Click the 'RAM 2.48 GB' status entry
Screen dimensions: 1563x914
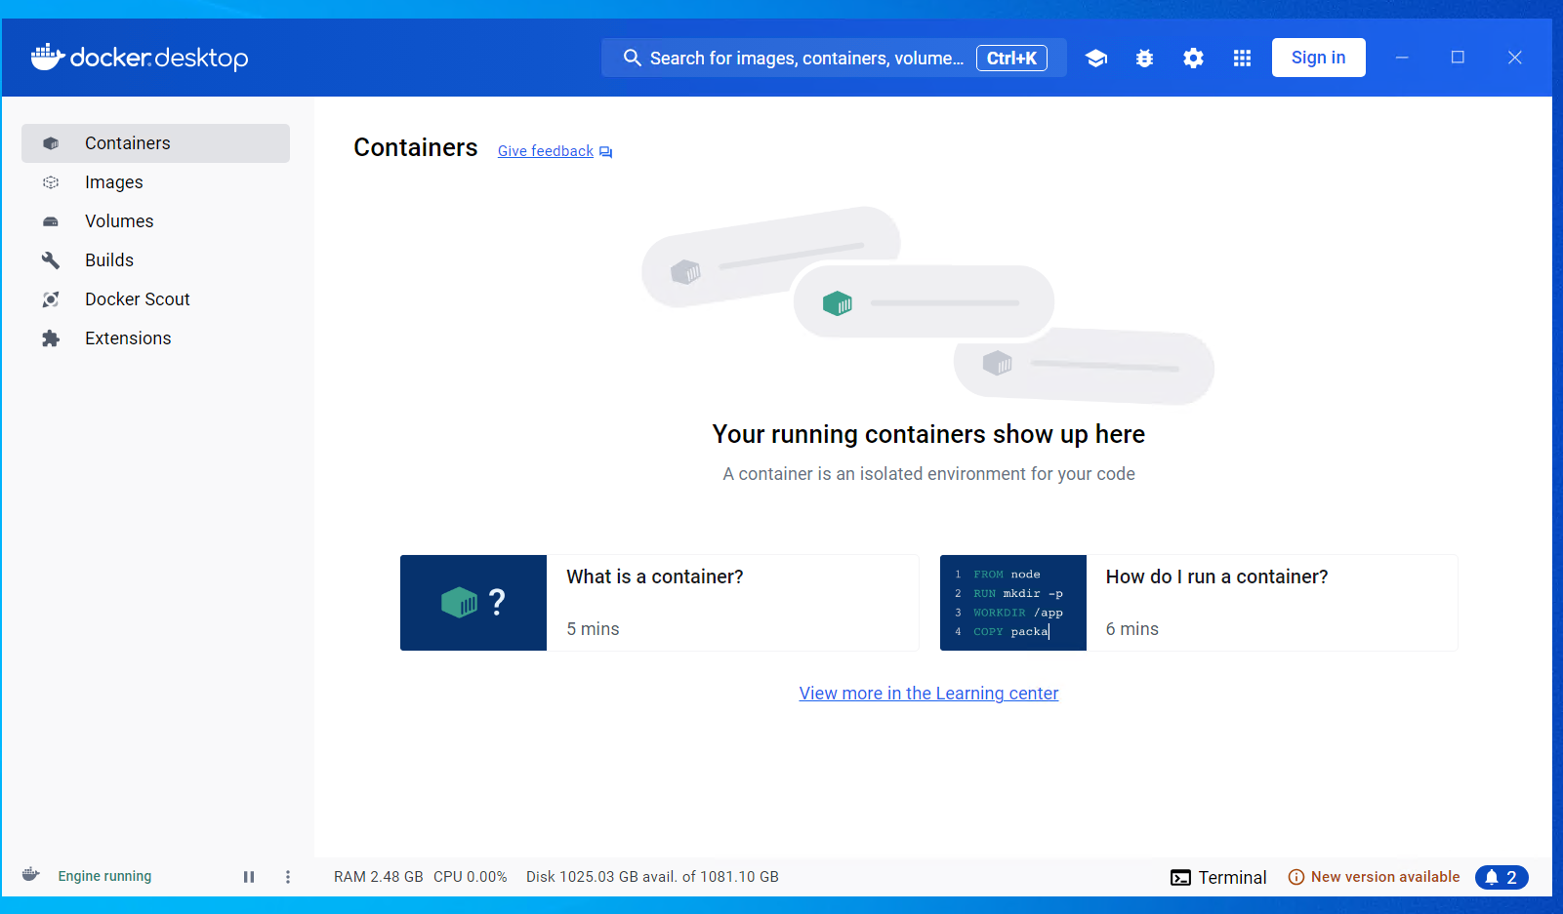tap(379, 877)
